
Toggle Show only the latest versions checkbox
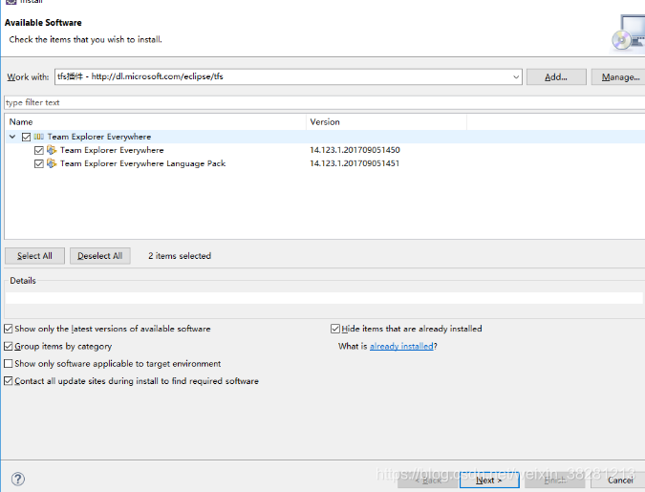click(x=9, y=329)
